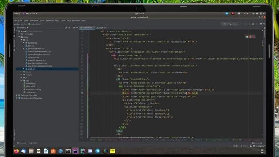Screen dimensions: 279x157
Task: Expand External Libraries node
Action: 17,95
